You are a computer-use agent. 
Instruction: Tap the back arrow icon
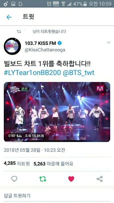[x=9, y=17]
